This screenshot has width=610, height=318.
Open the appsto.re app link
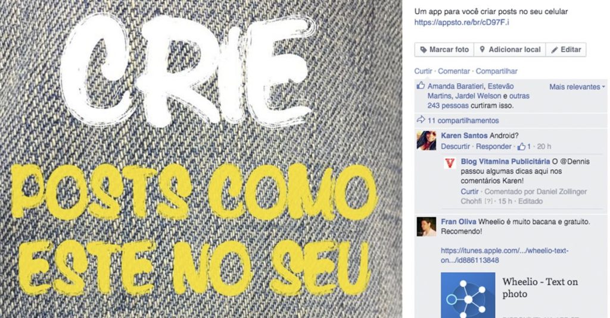[x=462, y=22]
